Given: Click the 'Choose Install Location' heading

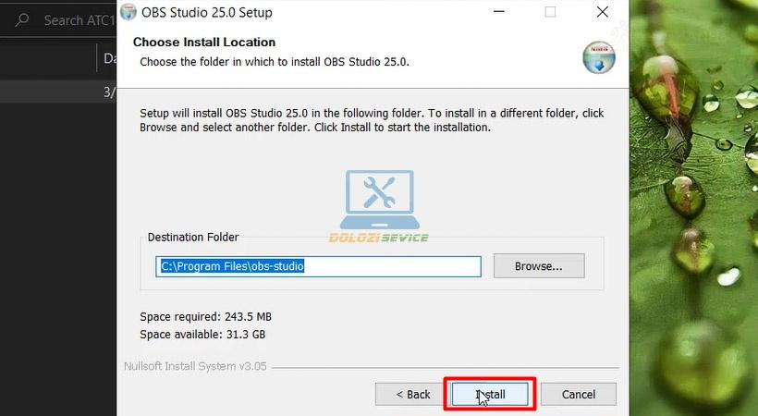Looking at the screenshot, I should (x=204, y=43).
